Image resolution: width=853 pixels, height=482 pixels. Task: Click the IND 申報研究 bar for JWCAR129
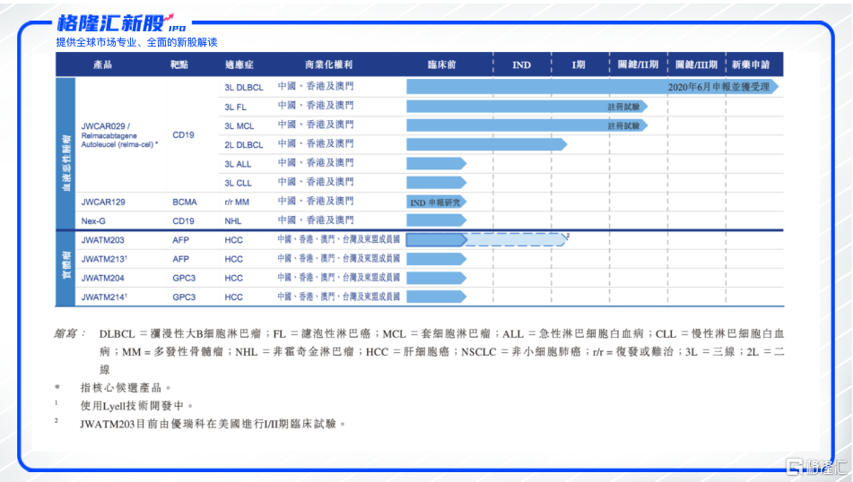[x=436, y=202]
